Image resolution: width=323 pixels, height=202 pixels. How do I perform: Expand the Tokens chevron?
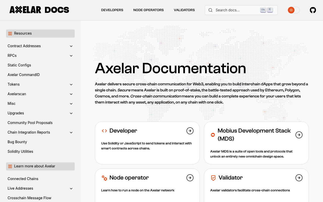pos(71,85)
